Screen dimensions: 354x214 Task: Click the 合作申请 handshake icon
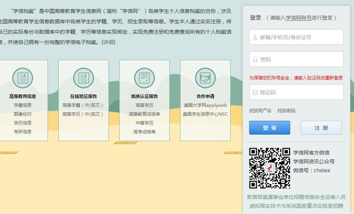point(205,78)
